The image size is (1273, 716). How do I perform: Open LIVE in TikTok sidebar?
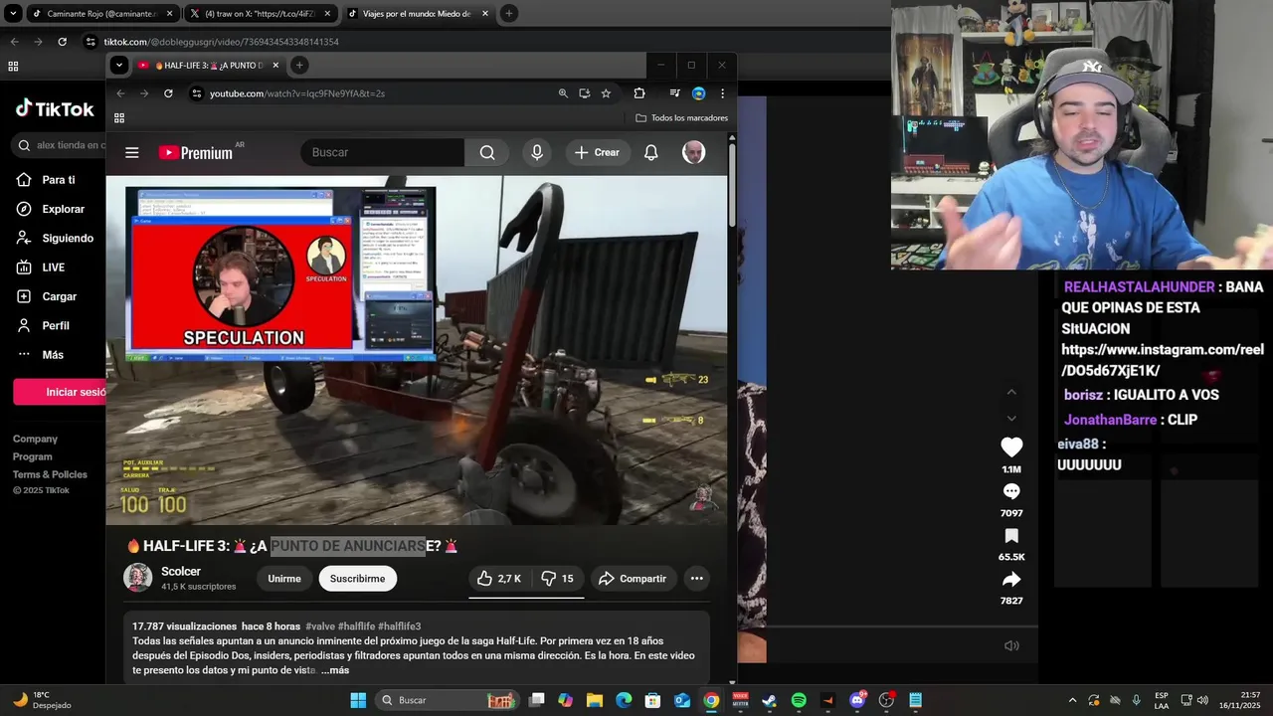[x=40, y=268]
